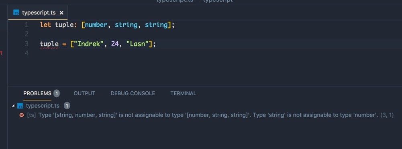Click the TS icon beside typescript.ts in problems

[x=20, y=106]
